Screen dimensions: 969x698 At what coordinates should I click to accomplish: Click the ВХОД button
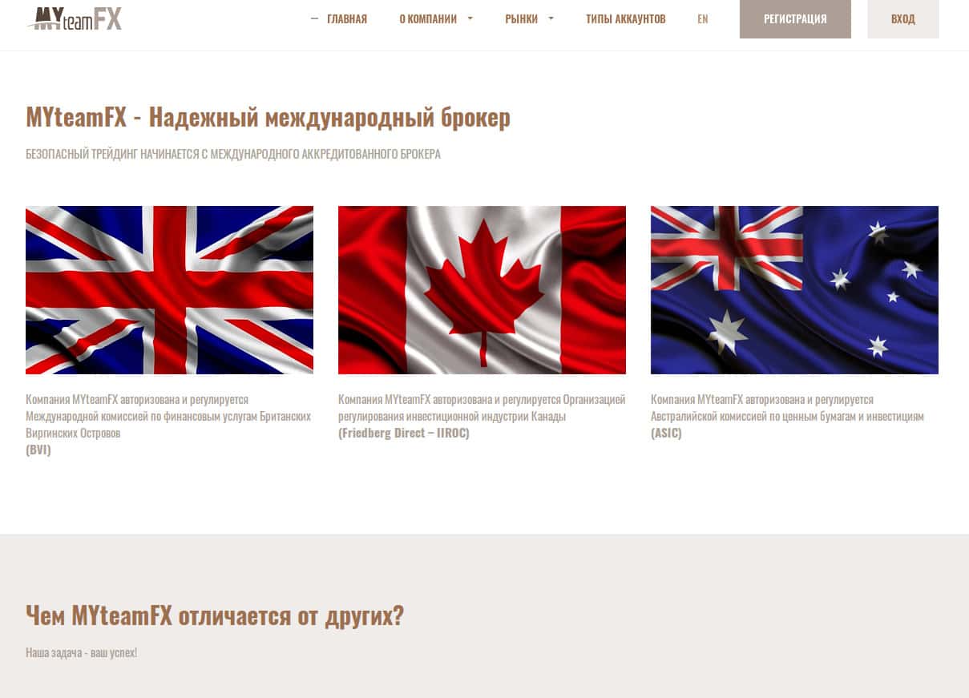tap(903, 19)
